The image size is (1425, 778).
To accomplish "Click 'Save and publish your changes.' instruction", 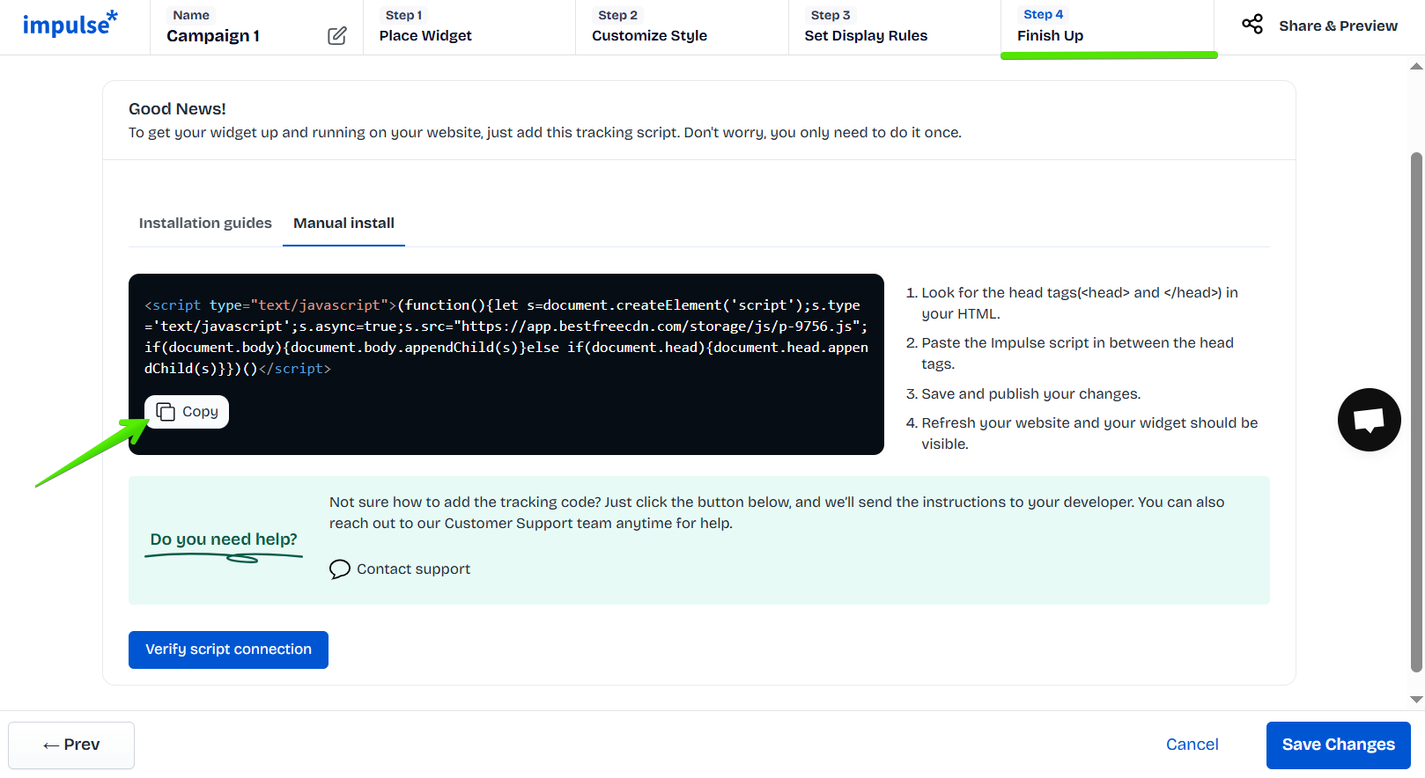I will [x=1030, y=394].
